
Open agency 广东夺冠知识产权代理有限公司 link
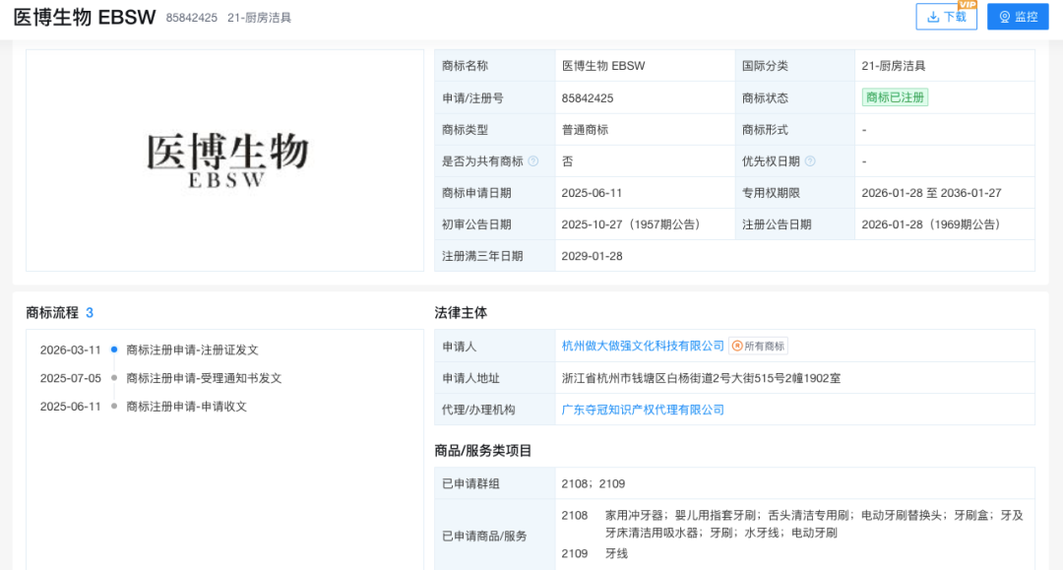(643, 410)
